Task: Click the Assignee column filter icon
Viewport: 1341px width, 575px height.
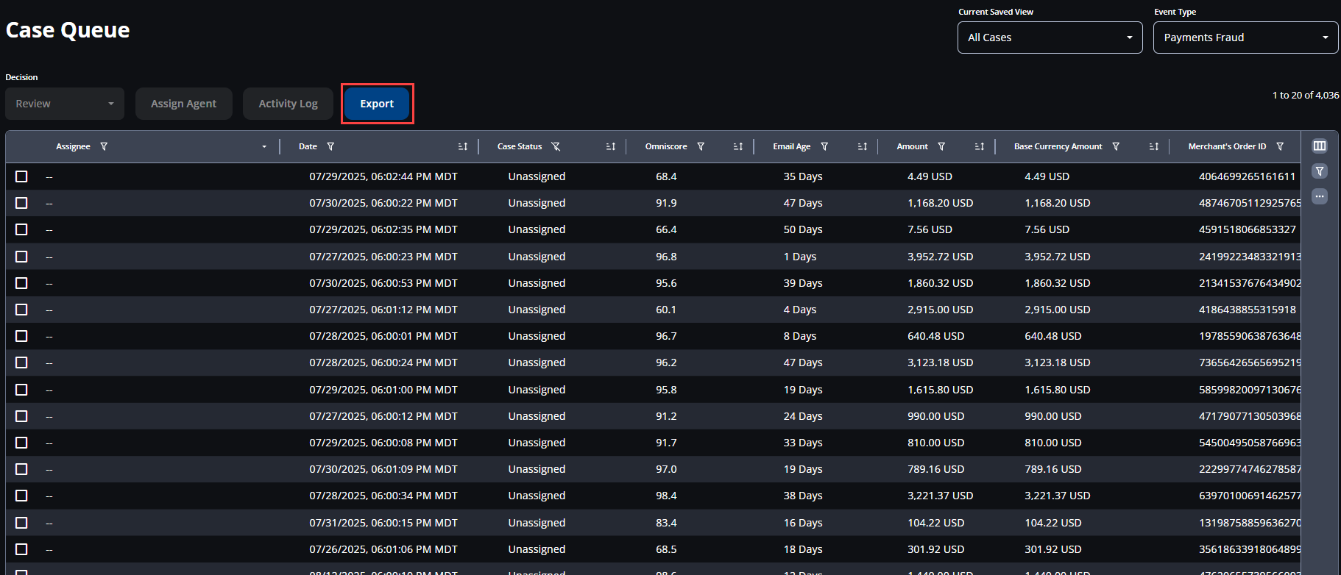Action: 104,146
